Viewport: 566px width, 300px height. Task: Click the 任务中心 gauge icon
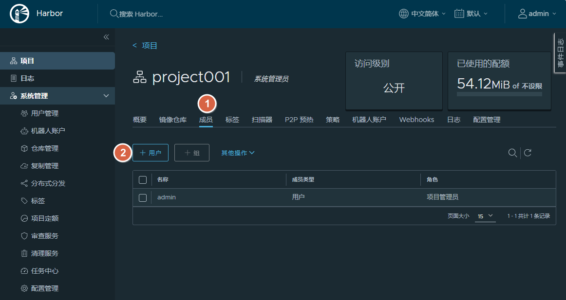click(x=24, y=271)
